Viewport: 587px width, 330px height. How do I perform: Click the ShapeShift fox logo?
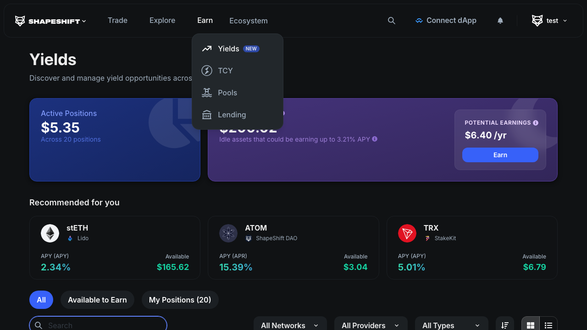pyautogui.click(x=20, y=21)
